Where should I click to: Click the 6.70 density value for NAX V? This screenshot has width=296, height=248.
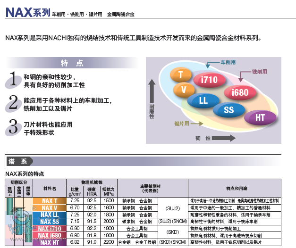pos(75,207)
